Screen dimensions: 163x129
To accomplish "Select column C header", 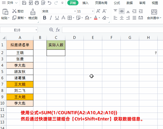I will point(56,38).
